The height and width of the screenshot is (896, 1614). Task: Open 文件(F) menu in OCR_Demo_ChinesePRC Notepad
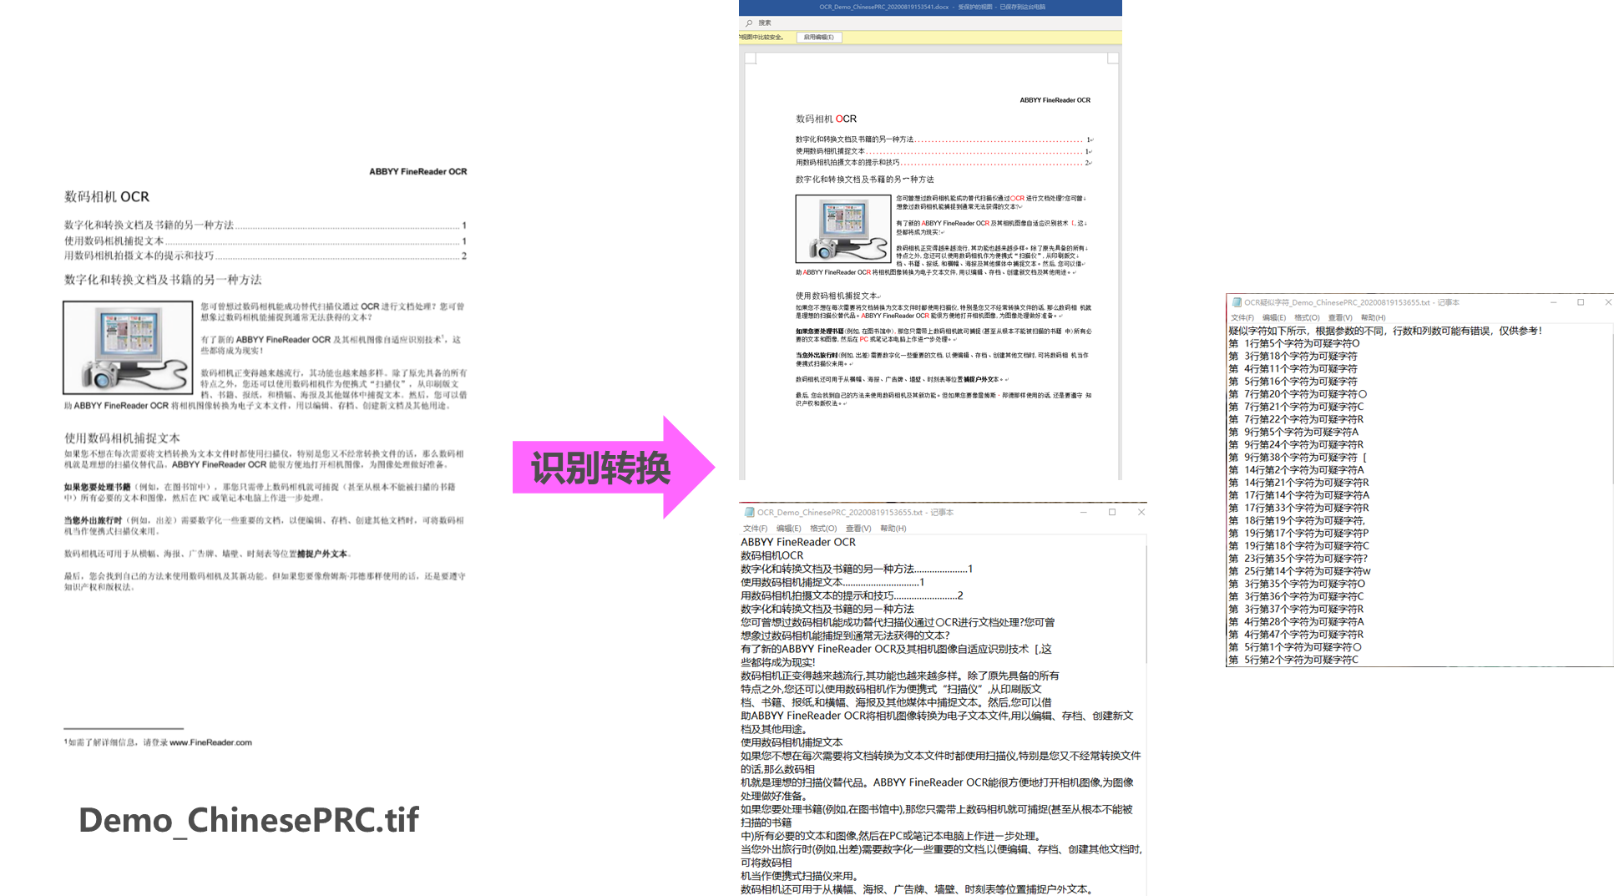pyautogui.click(x=755, y=528)
